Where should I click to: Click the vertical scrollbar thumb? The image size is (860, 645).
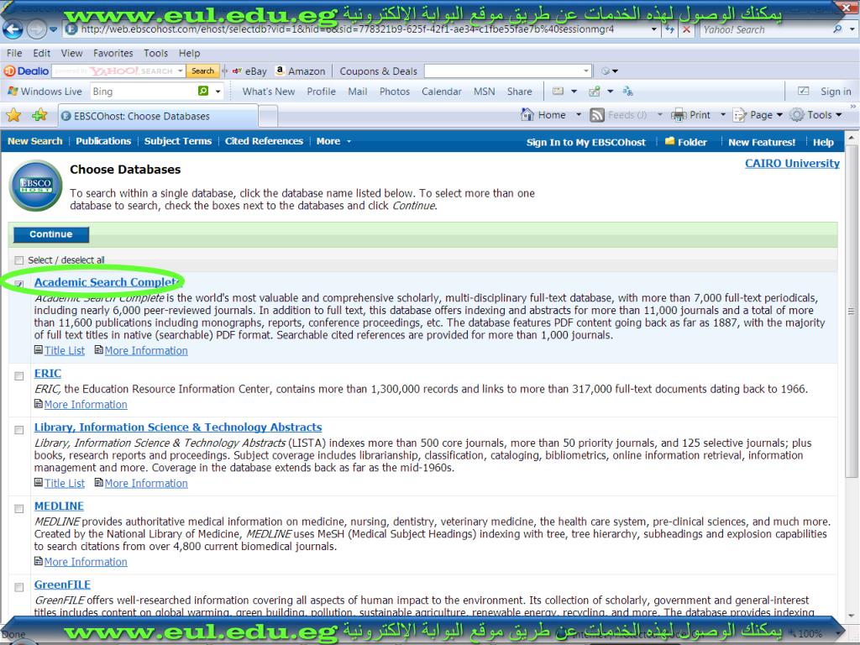[851, 311]
